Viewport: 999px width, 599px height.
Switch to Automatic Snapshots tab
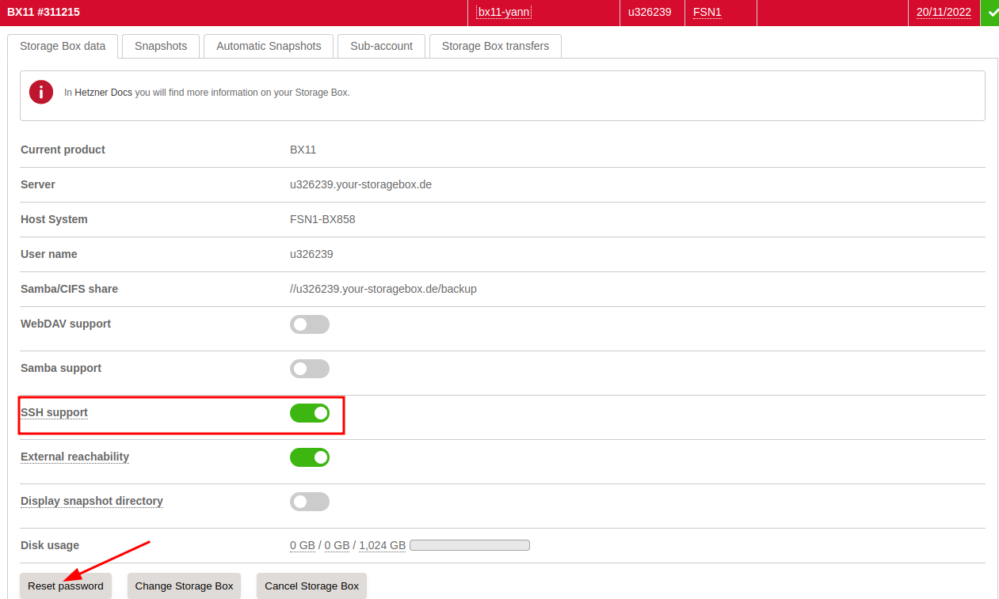tap(269, 46)
